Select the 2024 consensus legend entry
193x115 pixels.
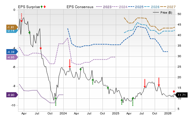click(120, 7)
